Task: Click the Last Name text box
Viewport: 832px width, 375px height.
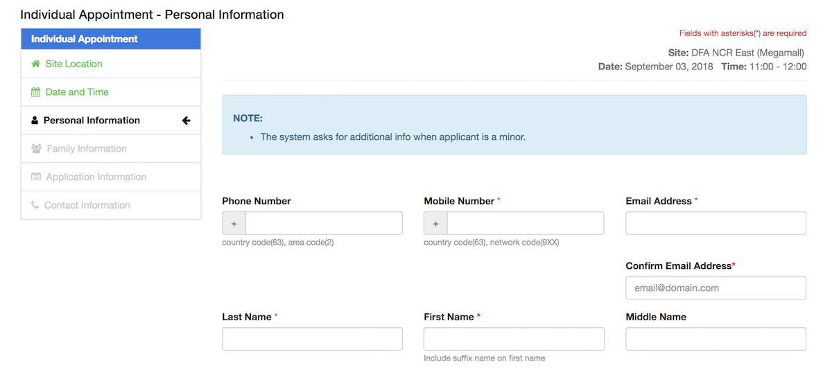Action: tap(312, 339)
